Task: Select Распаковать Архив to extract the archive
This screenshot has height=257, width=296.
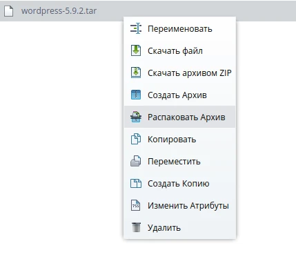Action: point(179,117)
